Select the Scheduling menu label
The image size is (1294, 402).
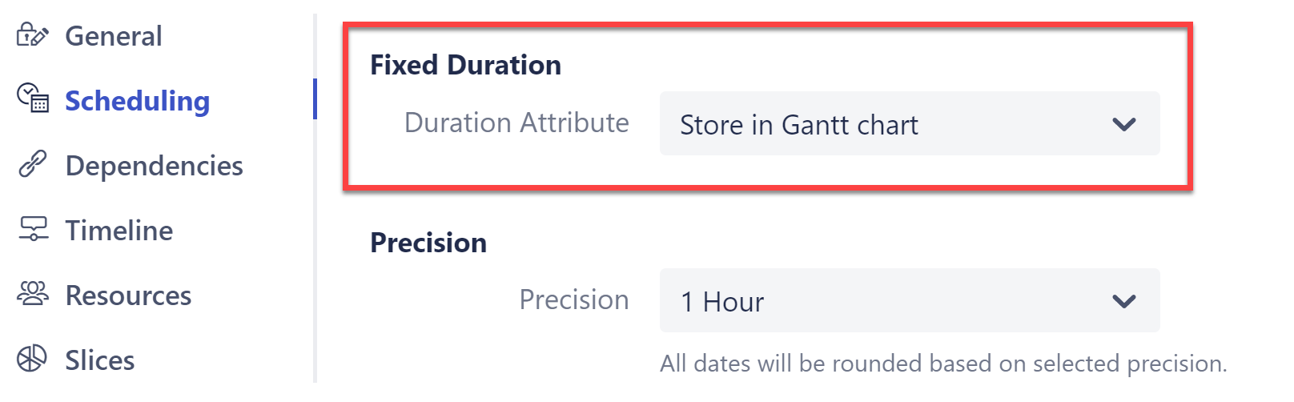click(137, 101)
